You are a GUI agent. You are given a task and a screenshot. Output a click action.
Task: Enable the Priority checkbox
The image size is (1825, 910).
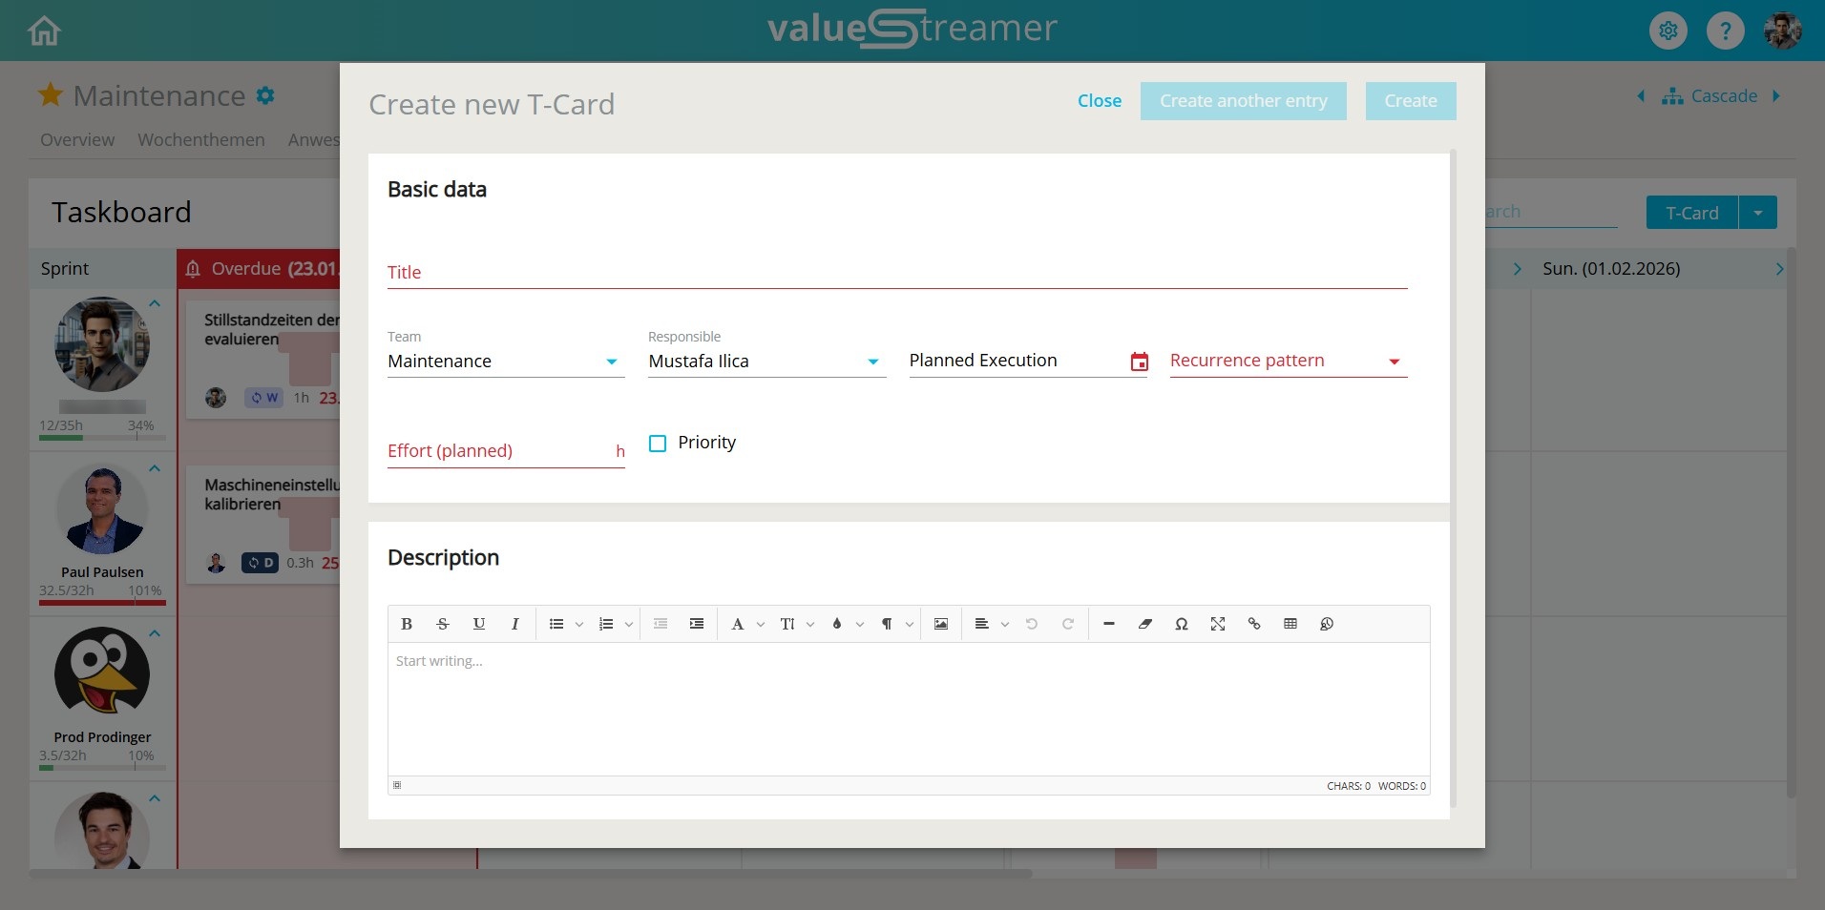[x=658, y=444]
